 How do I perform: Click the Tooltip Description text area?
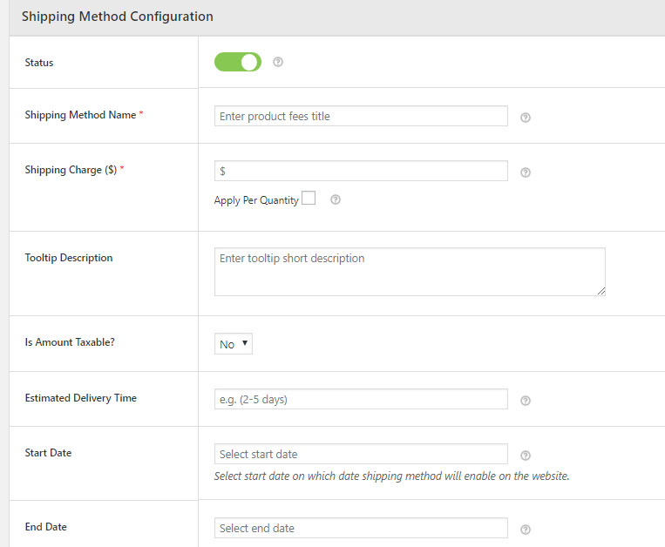pyautogui.click(x=410, y=272)
